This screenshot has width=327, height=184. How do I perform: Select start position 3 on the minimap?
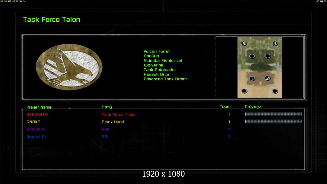click(x=244, y=43)
